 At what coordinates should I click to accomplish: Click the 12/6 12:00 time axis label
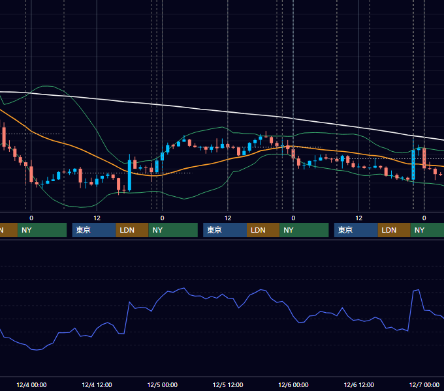tap(358, 384)
